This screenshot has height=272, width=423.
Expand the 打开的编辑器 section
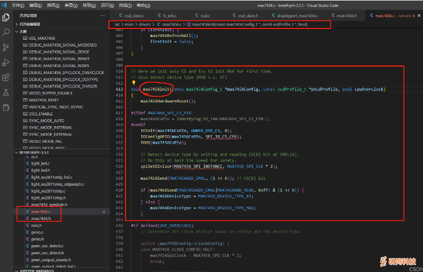pos(31,24)
